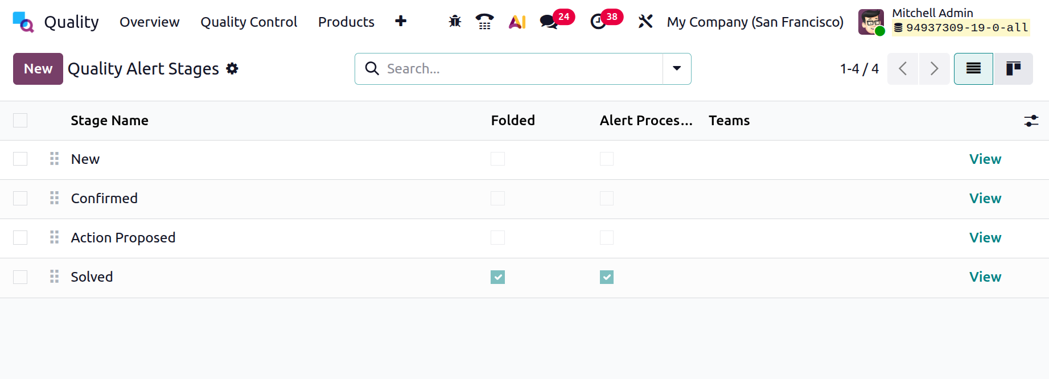The width and height of the screenshot is (1049, 379).
Task: Open the AI assistant icon
Action: 517,22
